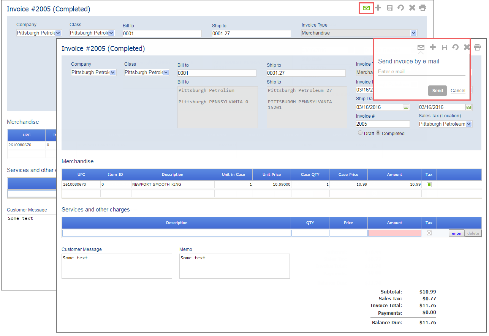Toggle Tax checkbox for NEWPORT SMOOTH KING row
Screen dimensions: 489x336
click(x=429, y=185)
